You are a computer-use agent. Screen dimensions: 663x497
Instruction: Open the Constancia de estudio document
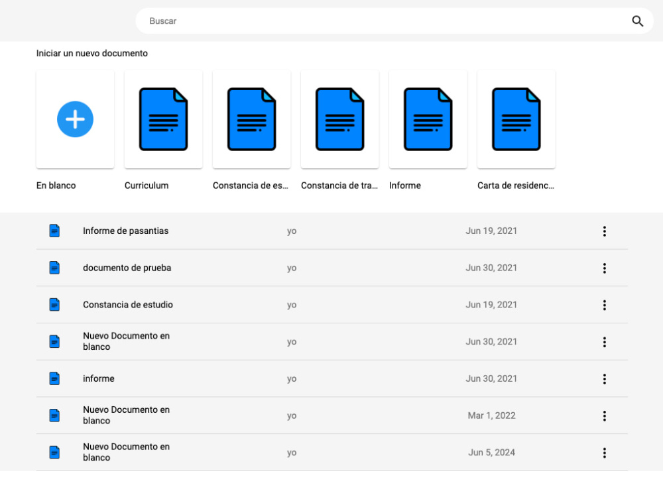pyautogui.click(x=128, y=305)
